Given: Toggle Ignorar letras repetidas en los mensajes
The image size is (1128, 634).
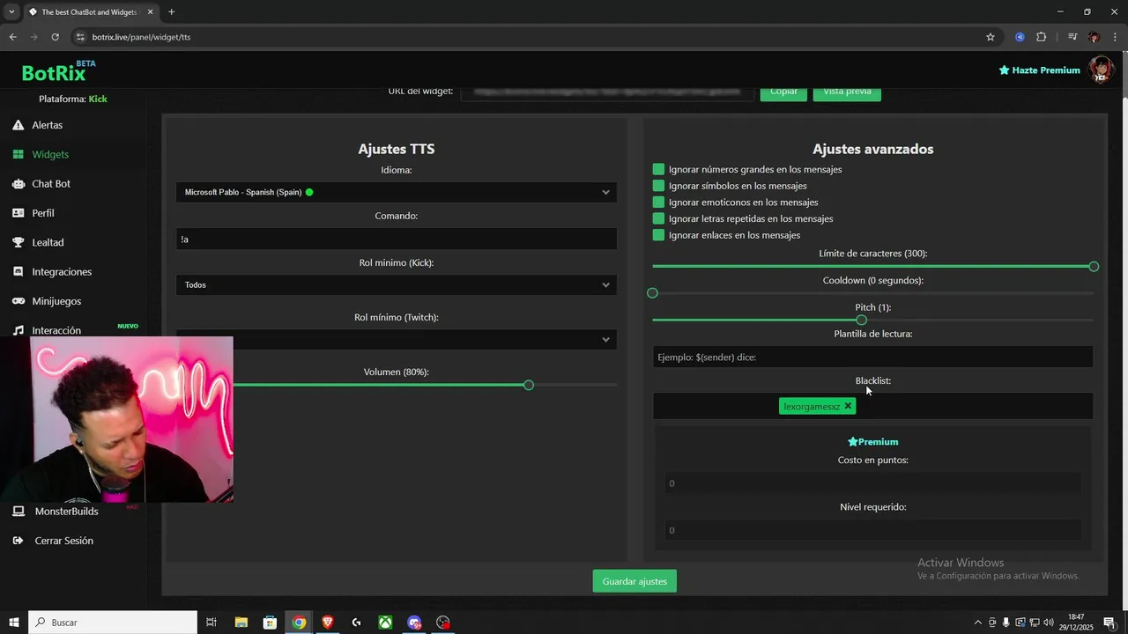Looking at the screenshot, I should pyautogui.click(x=658, y=218).
